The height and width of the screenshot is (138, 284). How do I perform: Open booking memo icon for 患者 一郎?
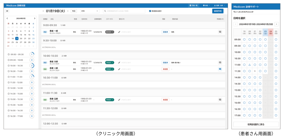220,32
